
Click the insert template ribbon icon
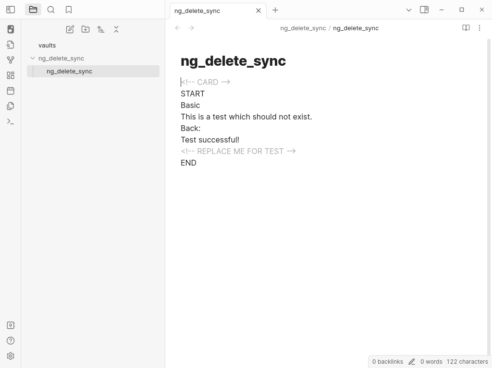(x=11, y=106)
